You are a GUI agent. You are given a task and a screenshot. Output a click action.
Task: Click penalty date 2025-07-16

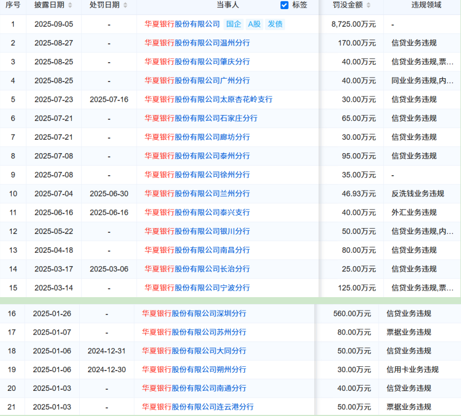(x=109, y=100)
